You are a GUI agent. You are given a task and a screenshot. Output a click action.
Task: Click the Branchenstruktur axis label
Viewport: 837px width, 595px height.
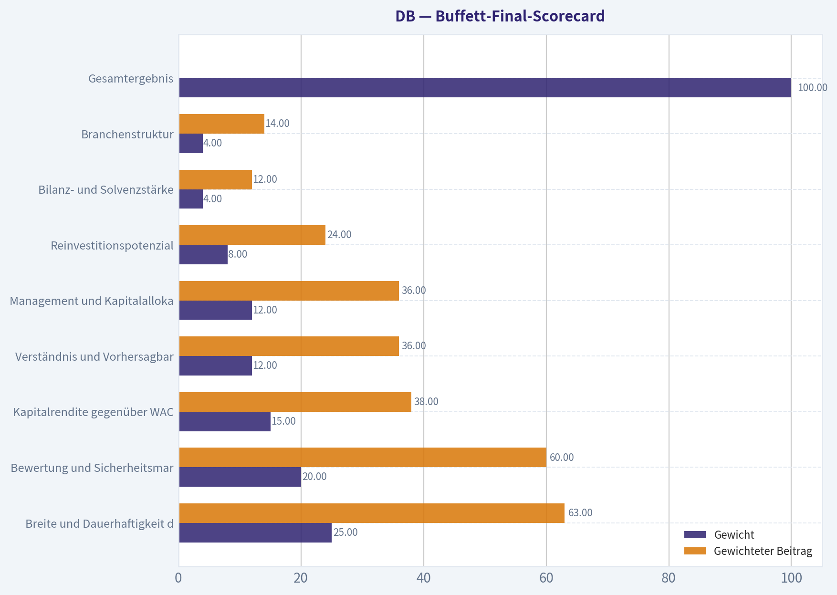click(127, 134)
